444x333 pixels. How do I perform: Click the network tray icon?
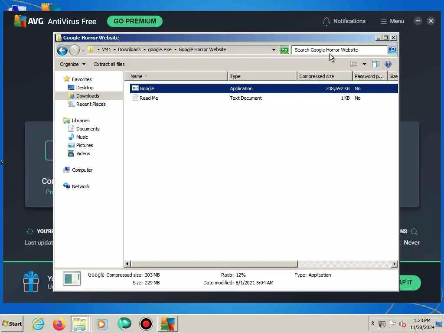click(x=382, y=323)
